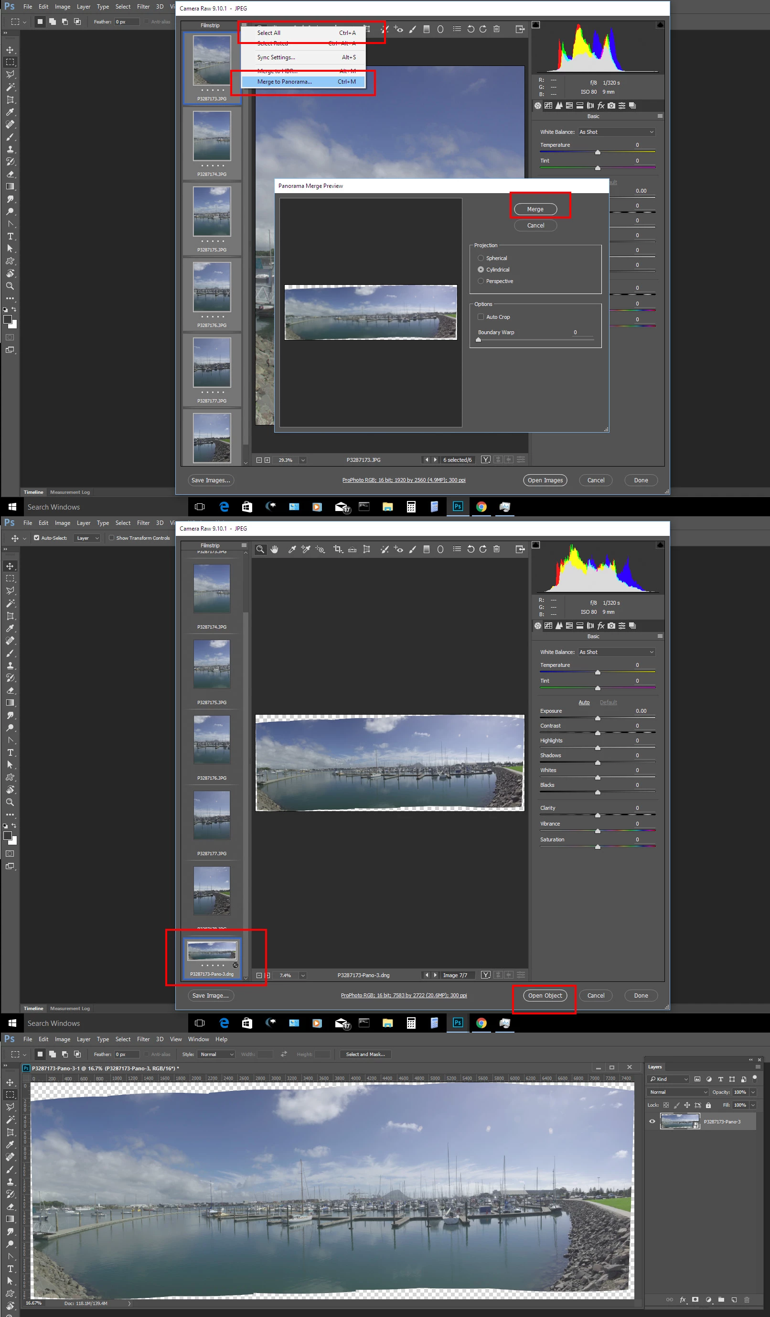
Task: Pick the White Balance eyedropper tool in Camera Raw
Action: pos(292,549)
